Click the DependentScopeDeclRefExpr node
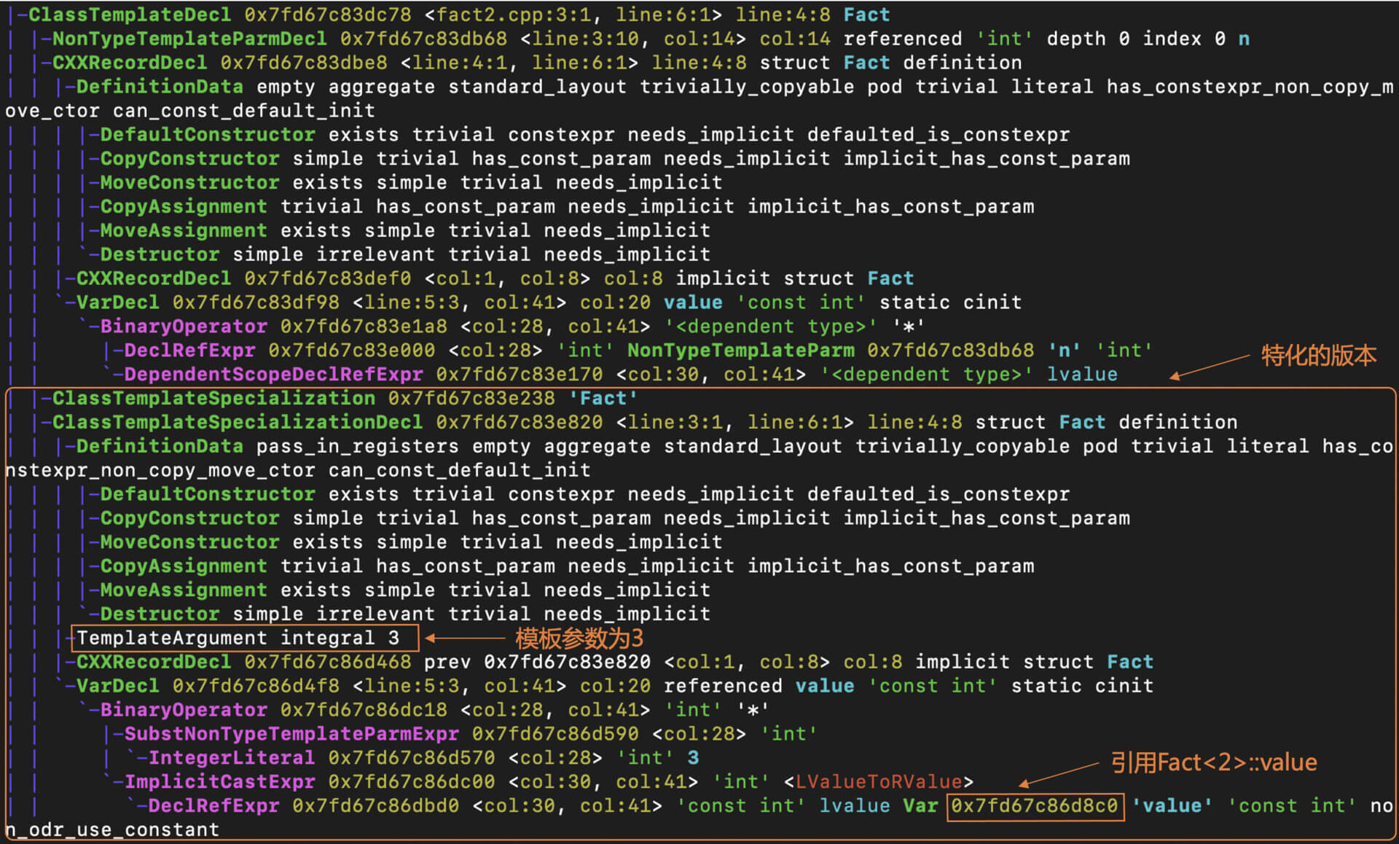This screenshot has height=844, width=1399. point(273,375)
